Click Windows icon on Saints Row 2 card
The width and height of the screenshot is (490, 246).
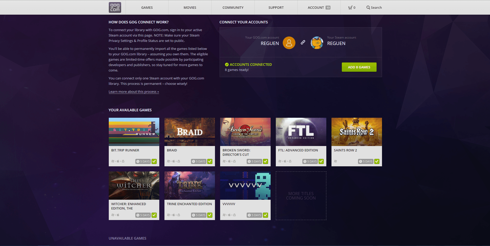pyautogui.click(x=335, y=161)
